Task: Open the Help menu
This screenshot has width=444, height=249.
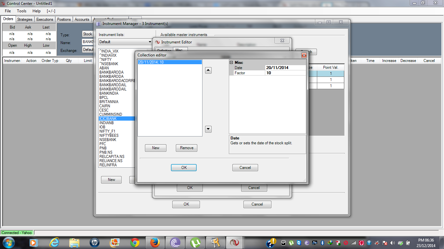Action: pyautogui.click(x=36, y=11)
